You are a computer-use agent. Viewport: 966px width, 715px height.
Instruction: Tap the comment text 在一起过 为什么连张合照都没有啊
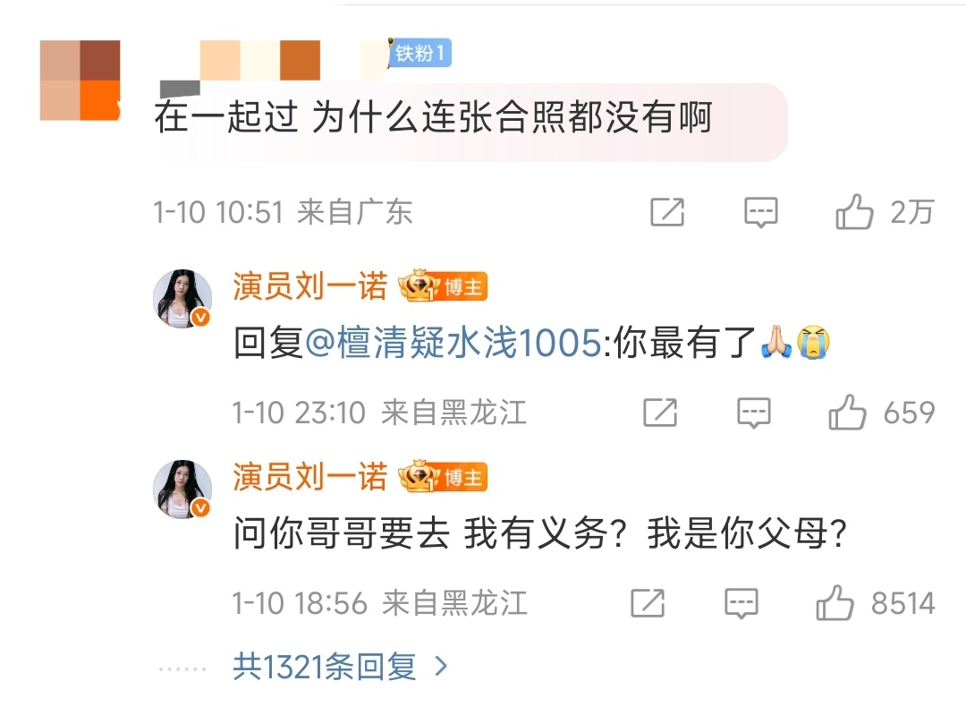click(x=433, y=117)
